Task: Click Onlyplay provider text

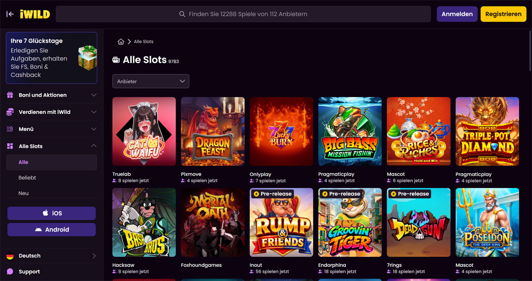Action: coord(260,174)
